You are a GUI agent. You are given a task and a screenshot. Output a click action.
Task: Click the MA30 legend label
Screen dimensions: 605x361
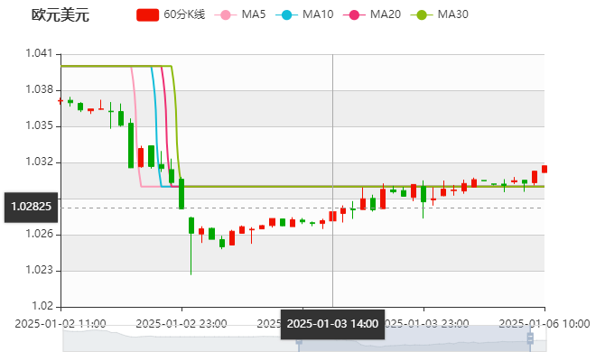452,14
